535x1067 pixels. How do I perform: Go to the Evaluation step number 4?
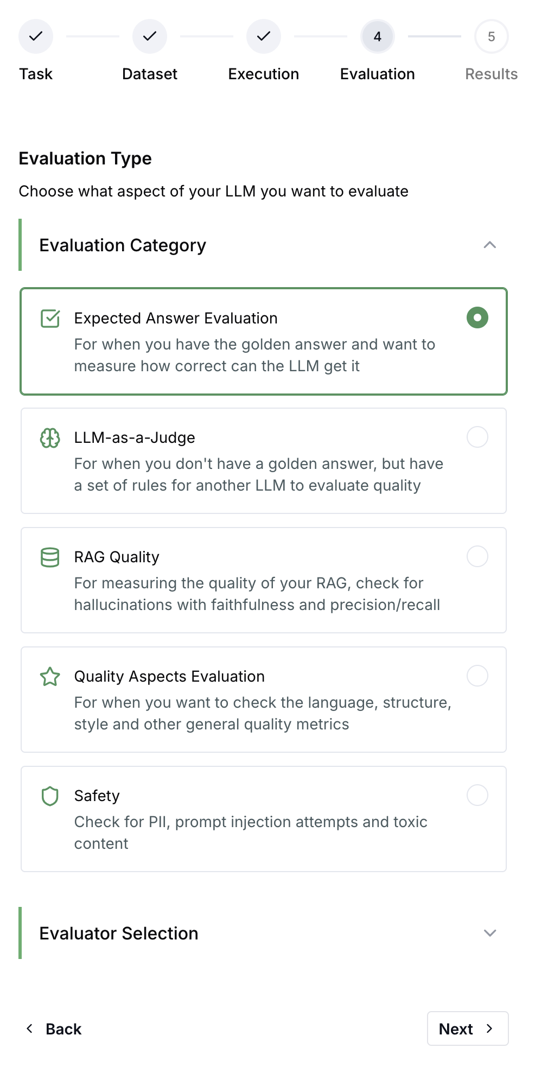click(x=378, y=36)
